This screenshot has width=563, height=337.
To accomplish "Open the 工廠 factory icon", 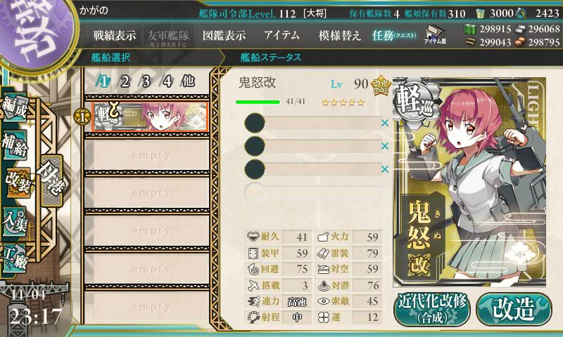I will tap(14, 258).
